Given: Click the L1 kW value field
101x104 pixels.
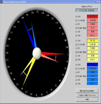Looking at the screenshot, I should (x=92, y=32).
